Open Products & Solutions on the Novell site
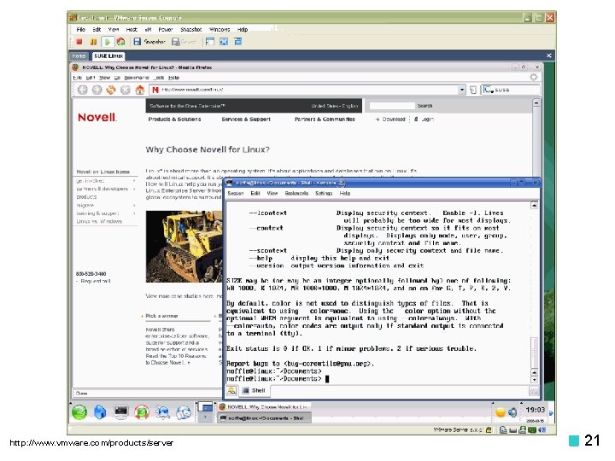 click(x=174, y=120)
